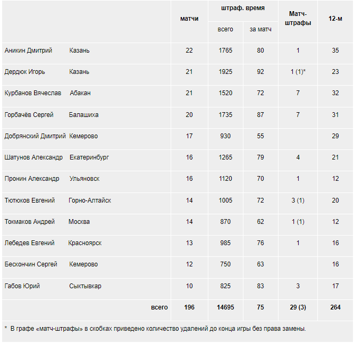Select the штраф. время header cell
354x343 pixels.
coord(243,8)
